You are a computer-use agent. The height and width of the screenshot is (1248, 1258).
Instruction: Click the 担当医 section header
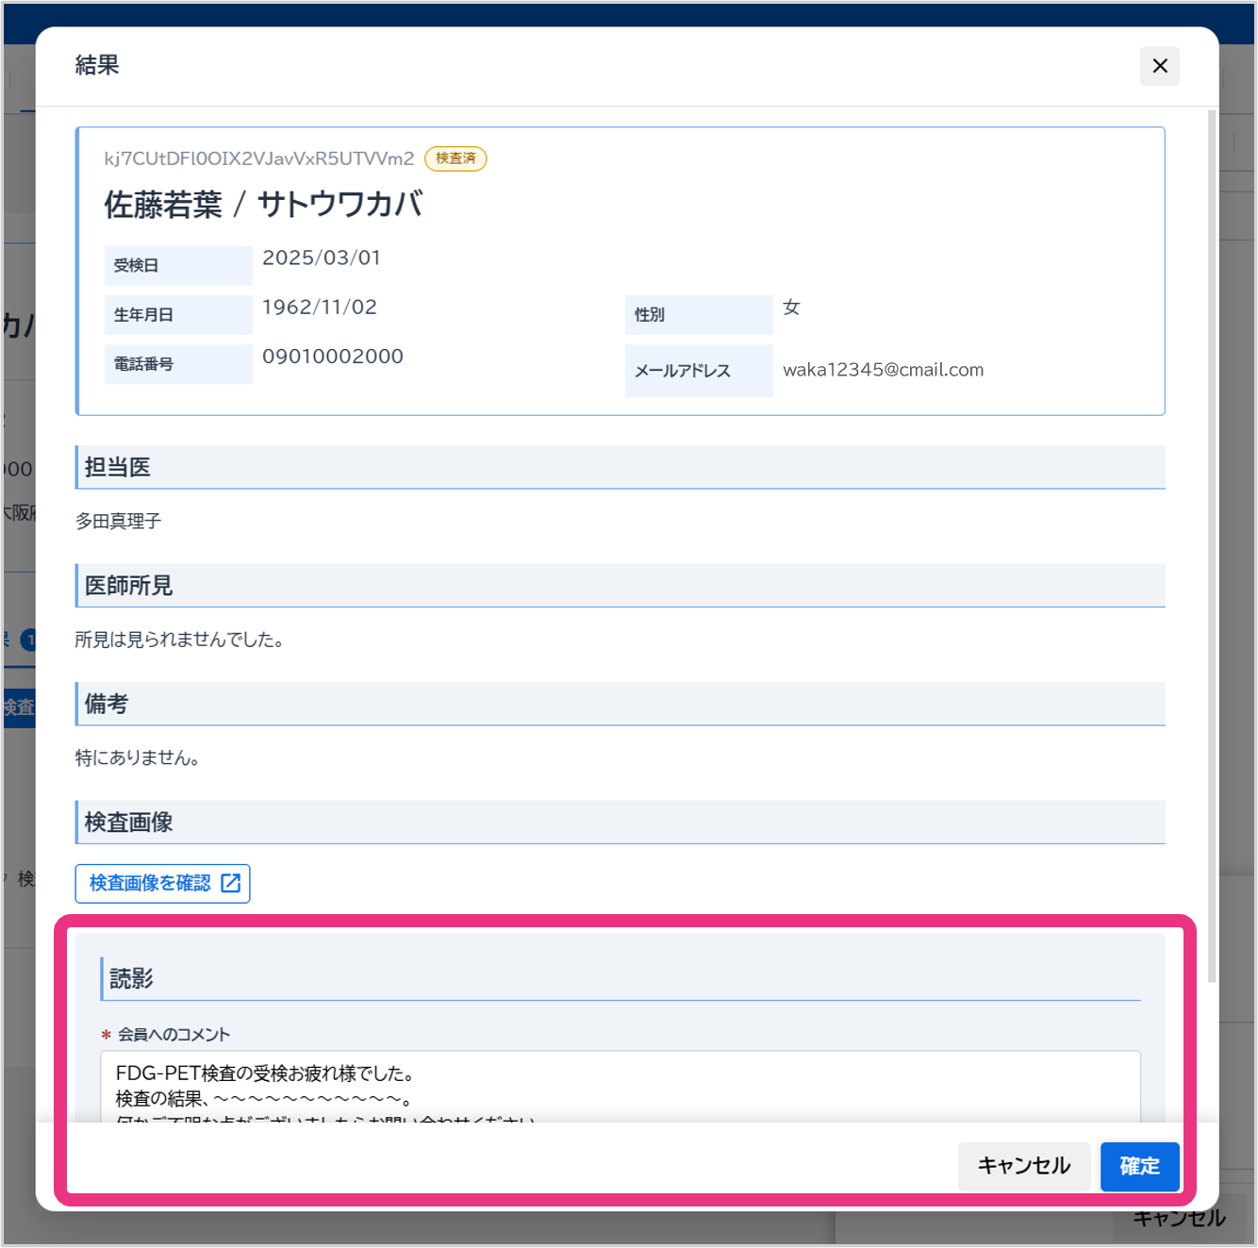[118, 467]
